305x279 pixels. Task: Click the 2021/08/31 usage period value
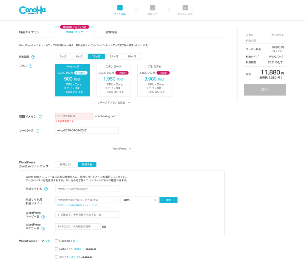(x=276, y=63)
